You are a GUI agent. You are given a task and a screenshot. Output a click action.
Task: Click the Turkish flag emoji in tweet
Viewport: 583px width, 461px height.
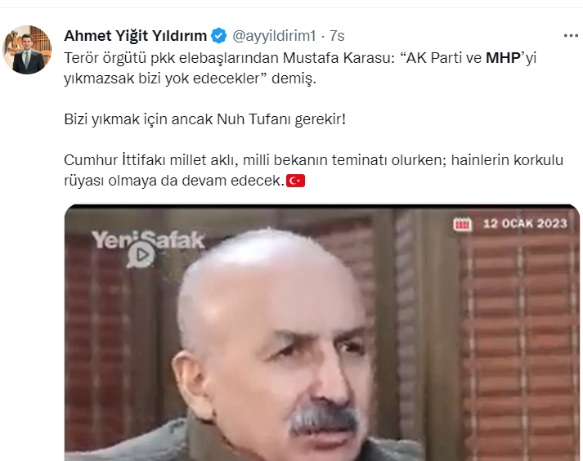(x=296, y=181)
